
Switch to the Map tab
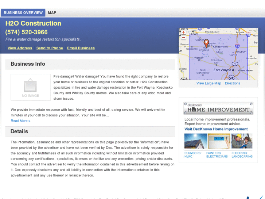[52, 13]
